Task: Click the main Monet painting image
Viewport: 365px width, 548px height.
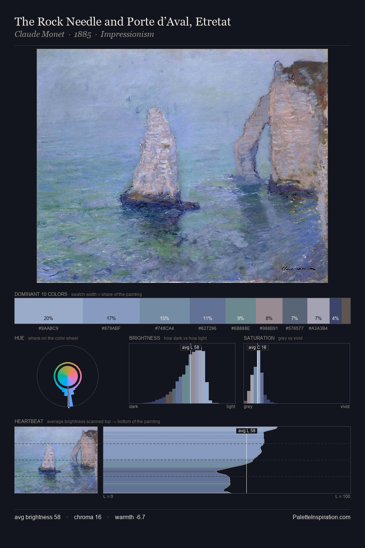Action: [182, 166]
